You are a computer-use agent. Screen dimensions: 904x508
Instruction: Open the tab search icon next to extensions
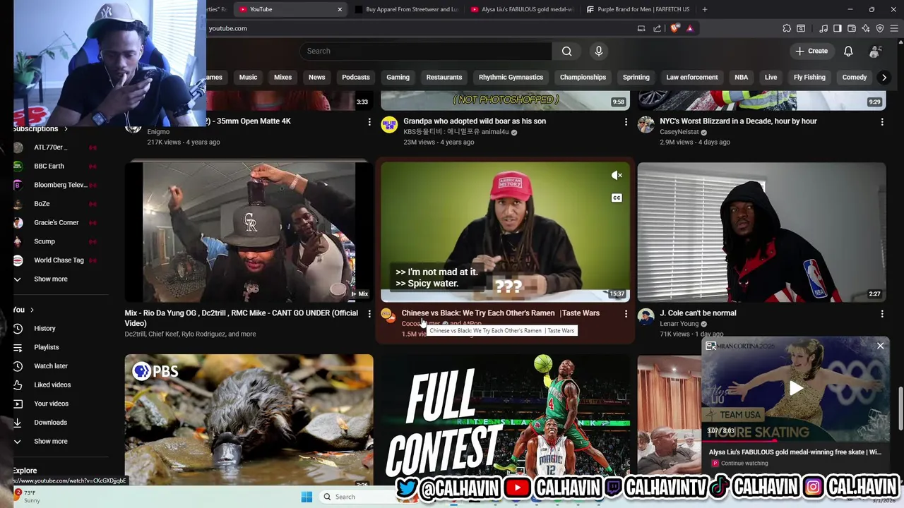[x=801, y=28]
